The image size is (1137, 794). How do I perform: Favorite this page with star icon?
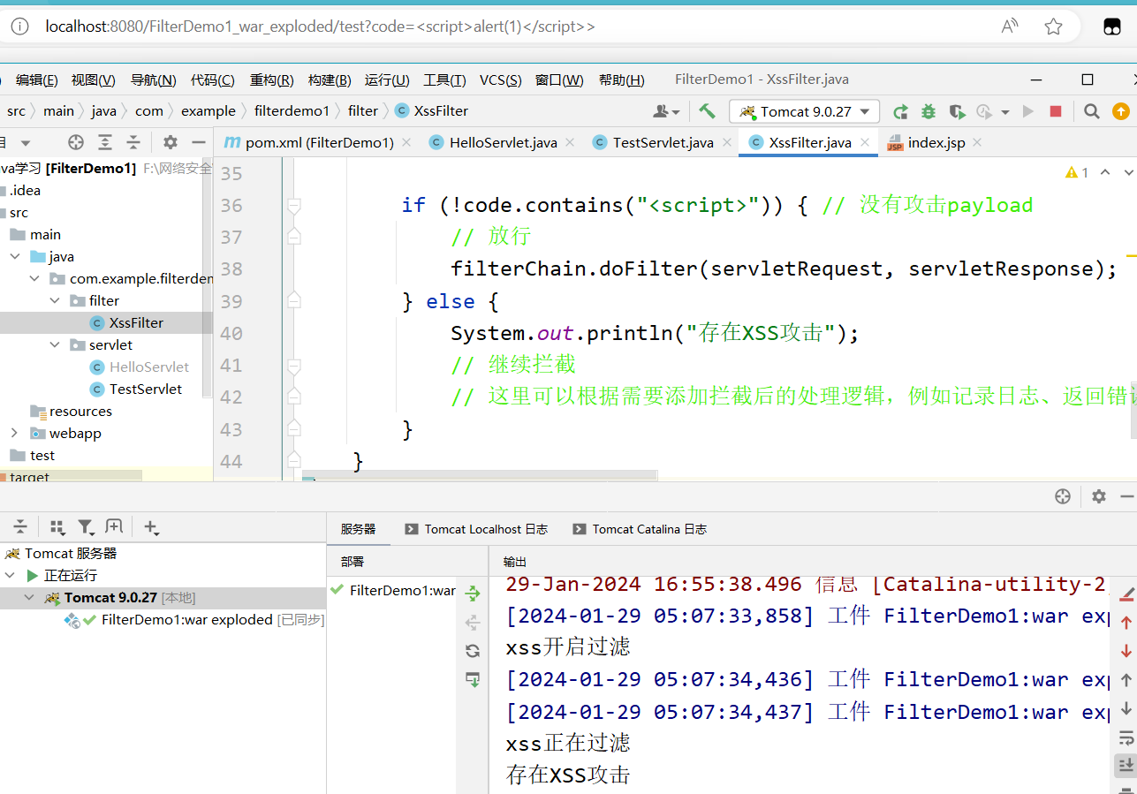(1053, 26)
